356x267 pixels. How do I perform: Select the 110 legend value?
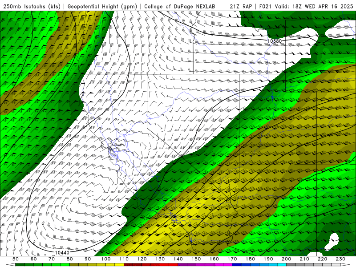click(x=124, y=259)
